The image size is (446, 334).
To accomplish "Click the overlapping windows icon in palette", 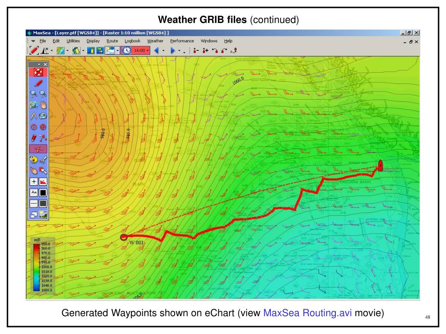I will click(x=34, y=215).
